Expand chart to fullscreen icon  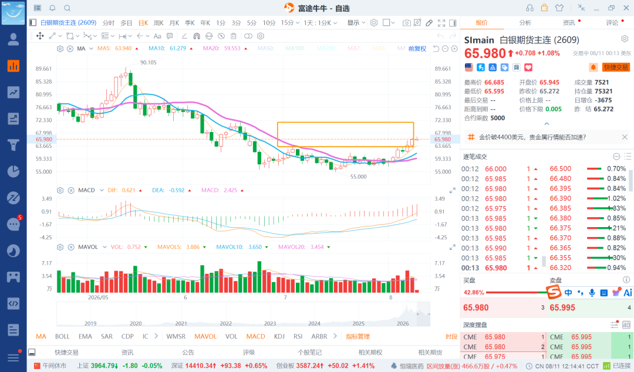(x=441, y=23)
